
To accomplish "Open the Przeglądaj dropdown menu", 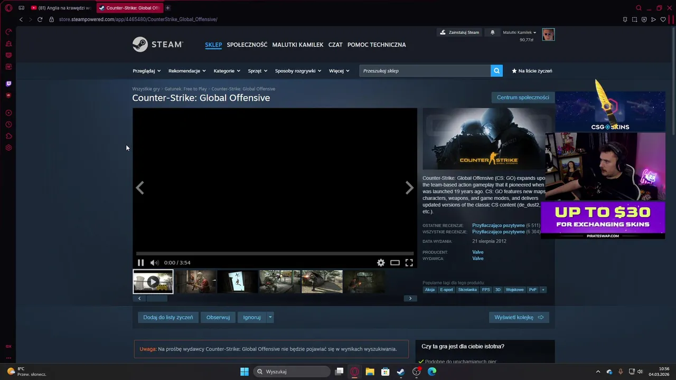I will tap(146, 71).
